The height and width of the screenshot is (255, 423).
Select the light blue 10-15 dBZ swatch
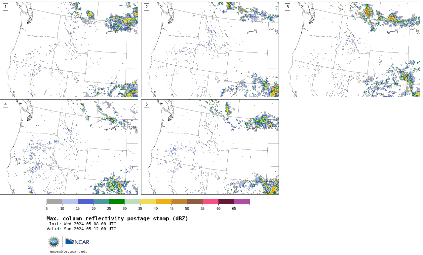(70, 202)
